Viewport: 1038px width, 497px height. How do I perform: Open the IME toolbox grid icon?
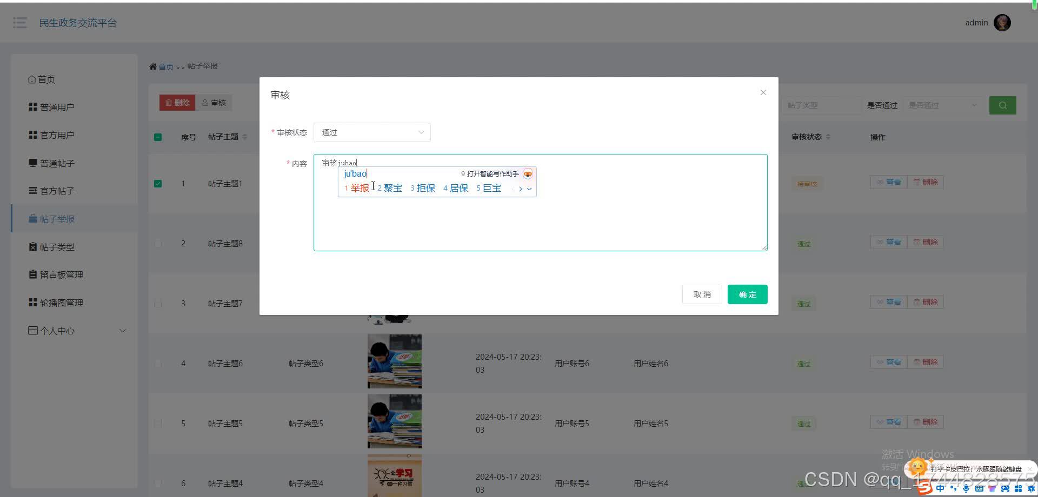click(1018, 488)
